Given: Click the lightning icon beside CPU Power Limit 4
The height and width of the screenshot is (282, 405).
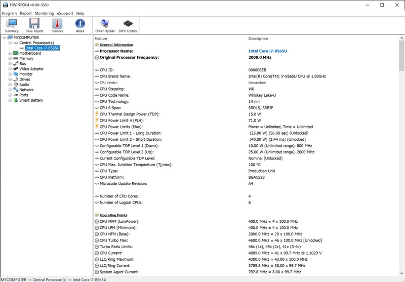Looking at the screenshot, I should [97, 120].
